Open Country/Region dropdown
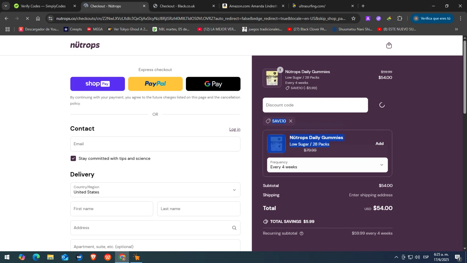Viewport: 467px width, 263px height. 155,190
